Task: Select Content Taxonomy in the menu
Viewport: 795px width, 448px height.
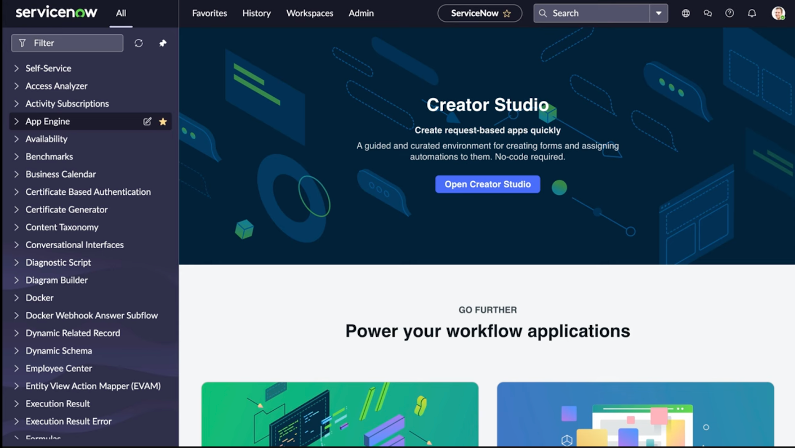Action: point(62,227)
